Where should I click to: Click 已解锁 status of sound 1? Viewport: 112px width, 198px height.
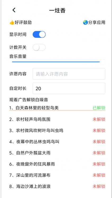pyautogui.click(x=99, y=108)
